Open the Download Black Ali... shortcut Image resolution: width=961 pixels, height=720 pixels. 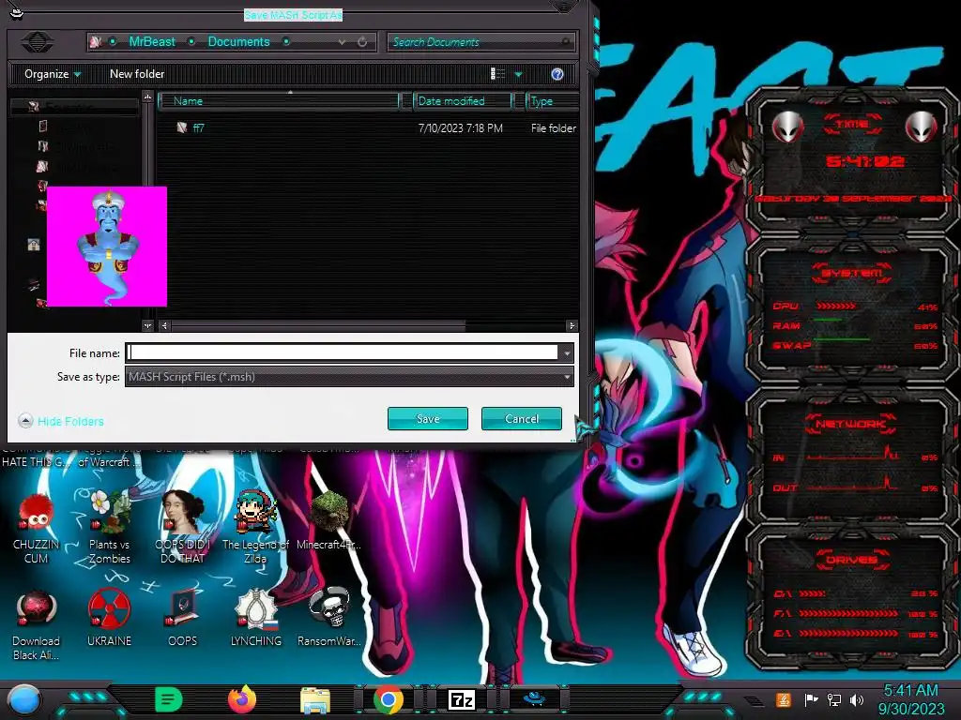[x=37, y=624]
